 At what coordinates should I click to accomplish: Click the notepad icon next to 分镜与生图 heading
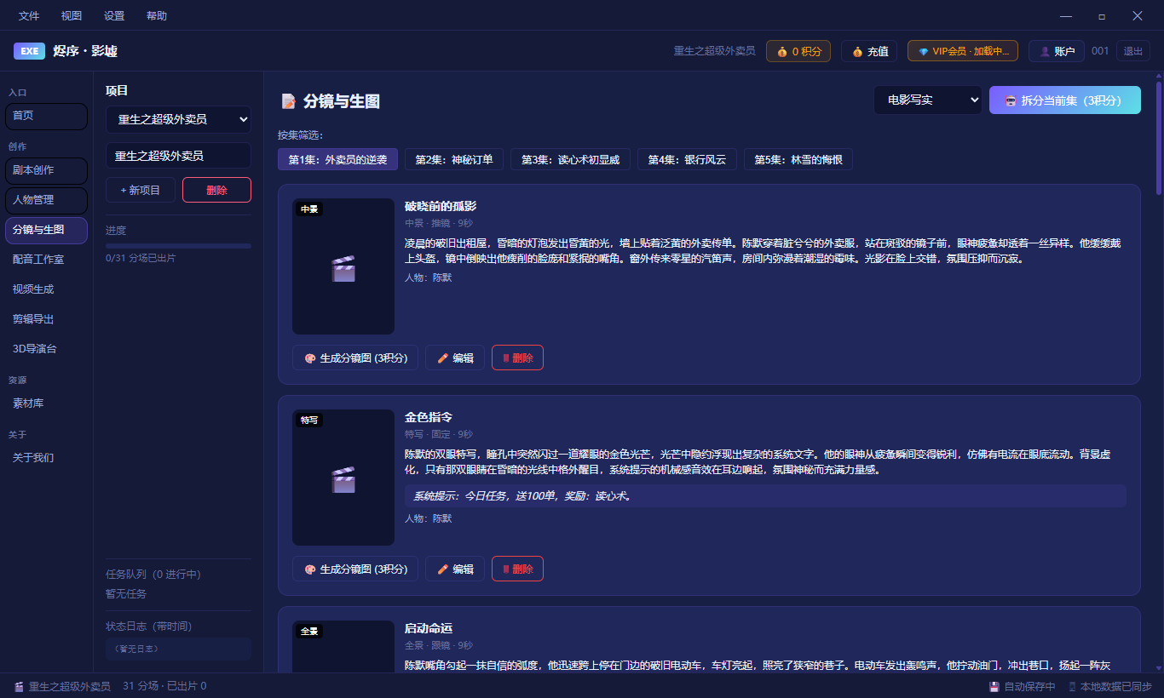[x=289, y=101]
